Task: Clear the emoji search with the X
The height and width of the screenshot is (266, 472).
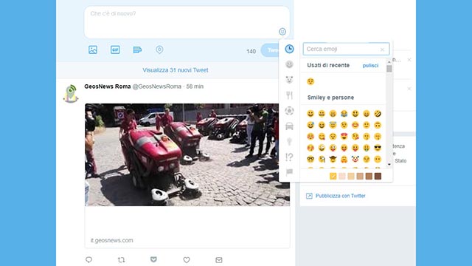Action: (382, 50)
